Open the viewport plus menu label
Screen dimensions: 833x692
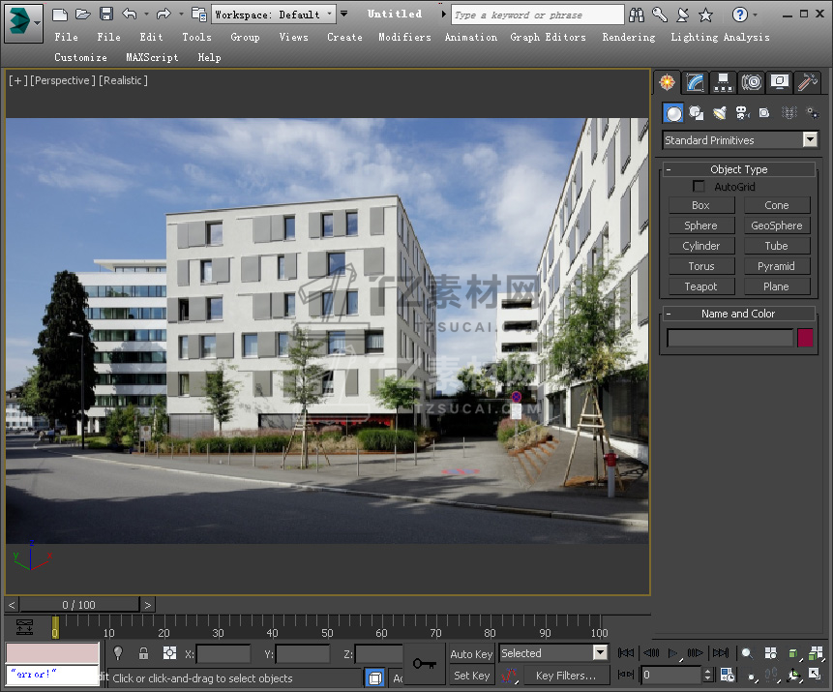(17, 80)
